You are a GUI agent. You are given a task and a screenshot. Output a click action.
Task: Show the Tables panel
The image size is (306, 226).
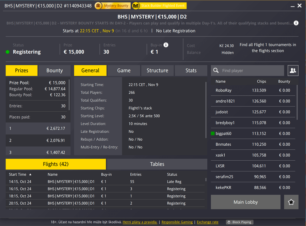point(157,164)
